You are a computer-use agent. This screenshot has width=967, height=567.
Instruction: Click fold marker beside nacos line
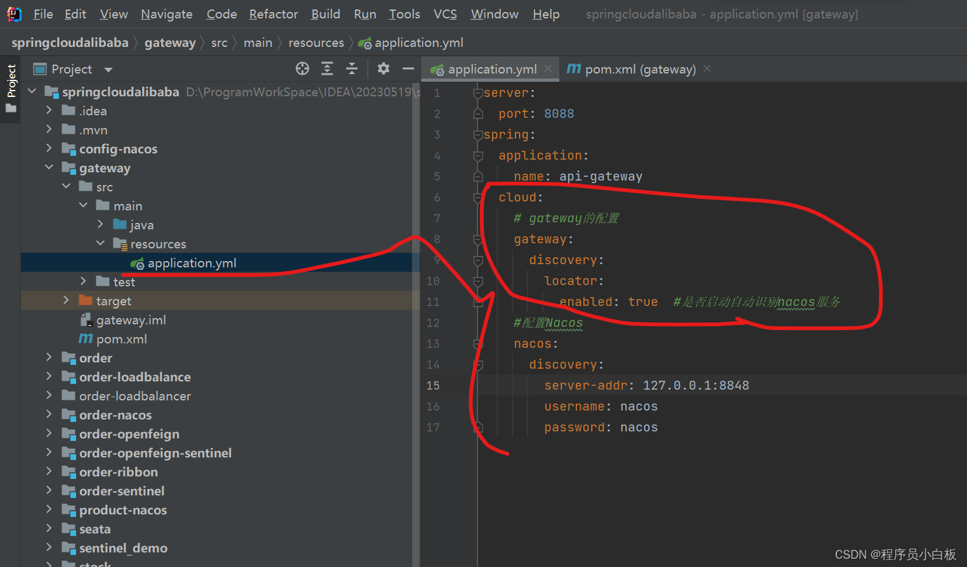click(x=478, y=344)
